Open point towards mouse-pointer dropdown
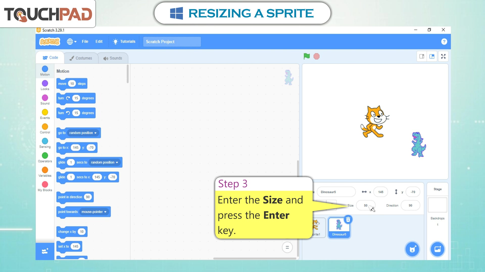The width and height of the screenshot is (485, 272). click(94, 212)
